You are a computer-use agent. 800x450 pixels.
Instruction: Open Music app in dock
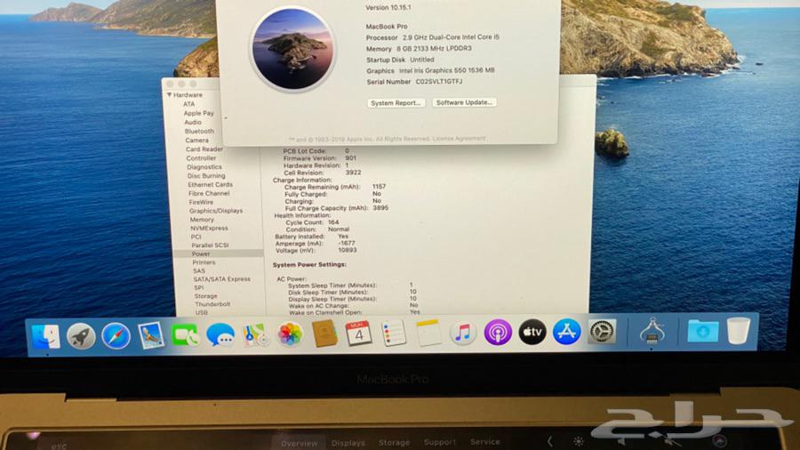463,333
